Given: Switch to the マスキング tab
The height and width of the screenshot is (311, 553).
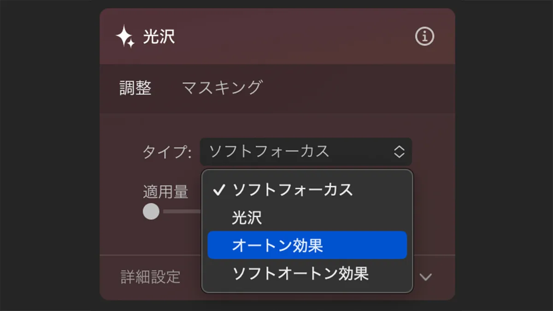Looking at the screenshot, I should (x=222, y=88).
